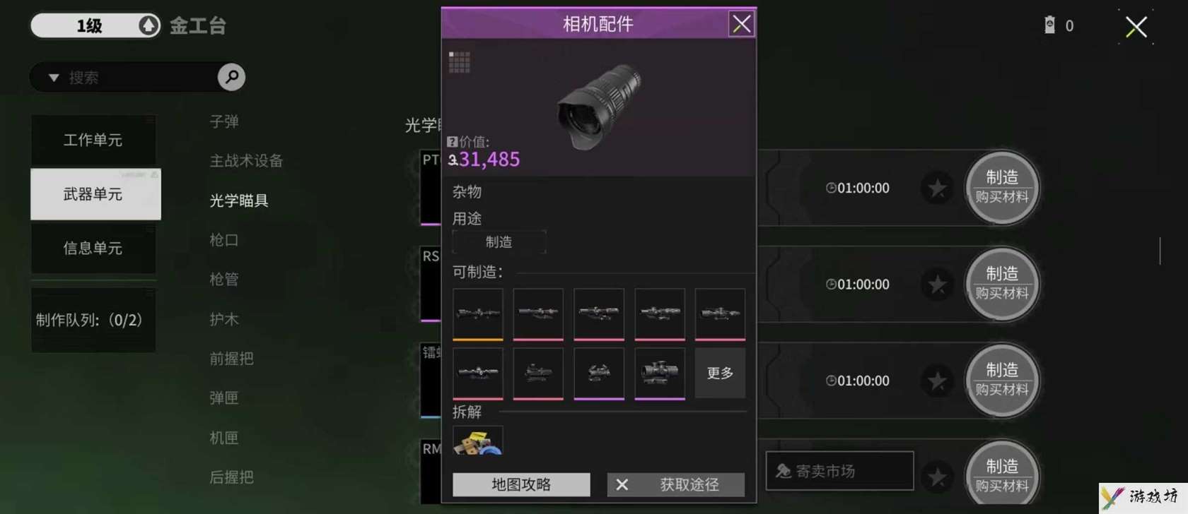
Task: Select the last scope thumbnail in the second row
Action: click(x=660, y=373)
